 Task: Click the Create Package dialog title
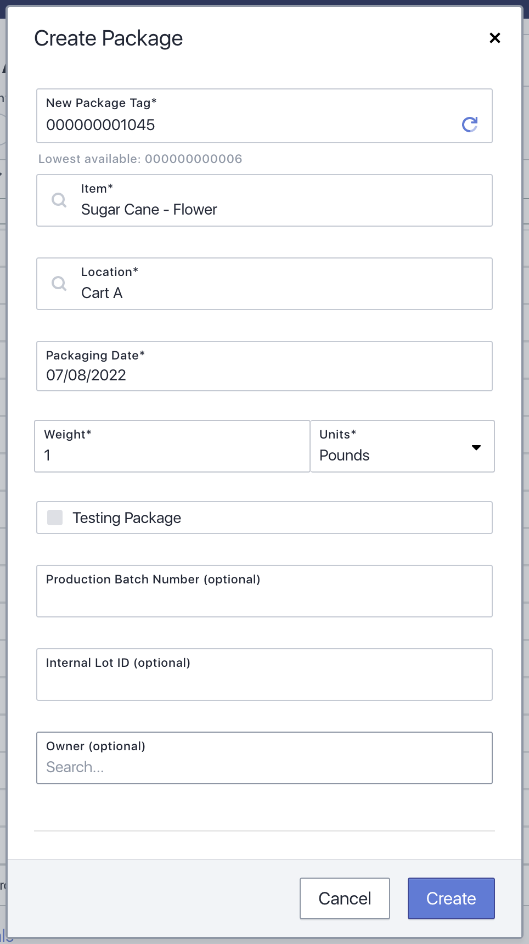click(109, 38)
